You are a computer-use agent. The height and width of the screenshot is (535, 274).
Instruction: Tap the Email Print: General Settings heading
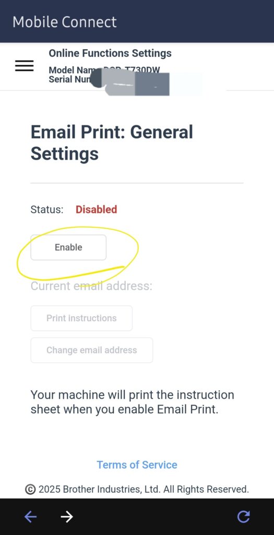click(112, 143)
